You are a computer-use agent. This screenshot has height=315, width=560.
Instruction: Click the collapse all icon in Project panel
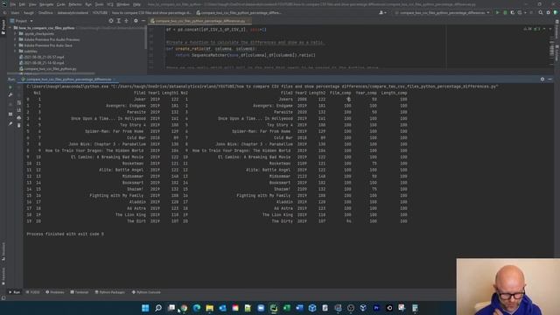(126, 21)
